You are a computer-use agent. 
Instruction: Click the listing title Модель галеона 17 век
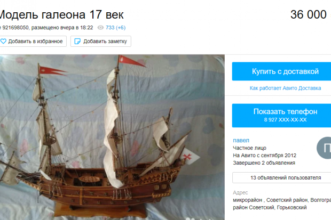coord(61,15)
